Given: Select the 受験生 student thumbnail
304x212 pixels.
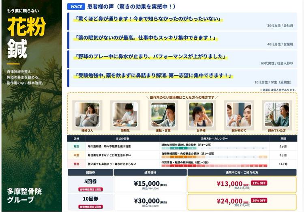Looking at the screenshot, I should (125, 114).
